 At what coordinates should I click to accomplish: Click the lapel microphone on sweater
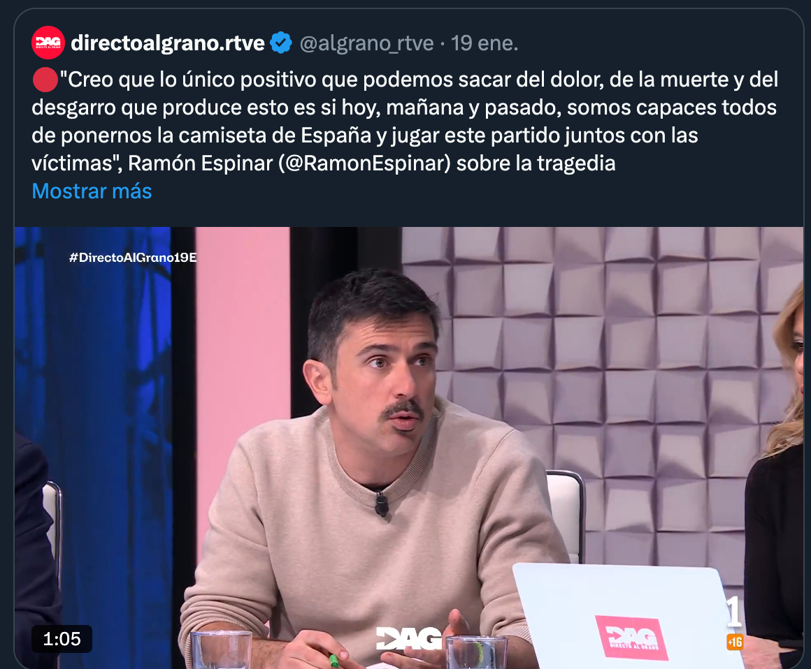[x=381, y=503]
